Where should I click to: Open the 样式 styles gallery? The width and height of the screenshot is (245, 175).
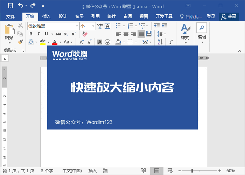185,34
